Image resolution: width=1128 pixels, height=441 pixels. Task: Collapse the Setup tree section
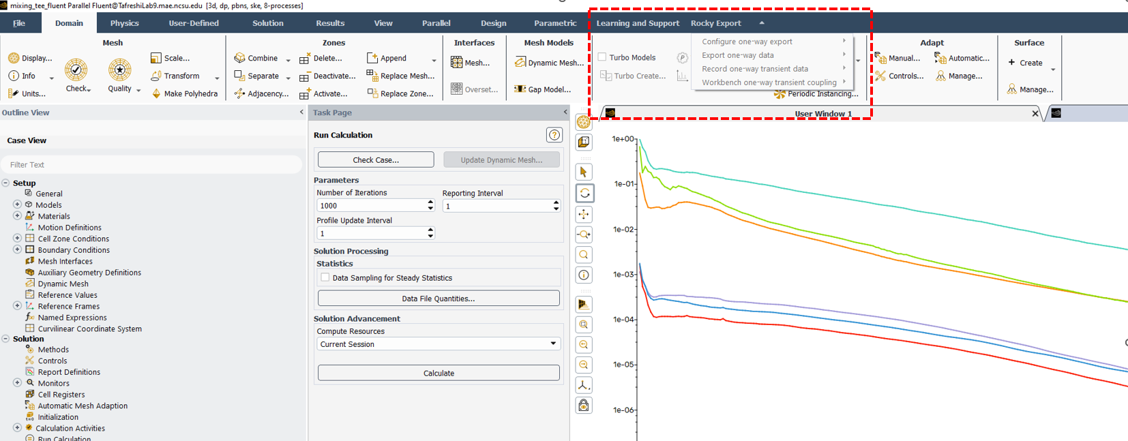5,183
